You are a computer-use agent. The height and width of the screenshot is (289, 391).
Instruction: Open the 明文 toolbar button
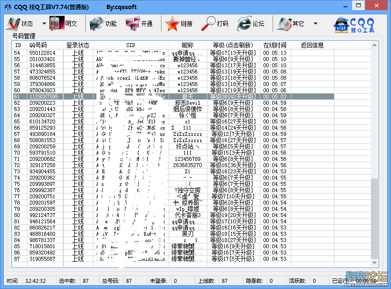point(63,24)
